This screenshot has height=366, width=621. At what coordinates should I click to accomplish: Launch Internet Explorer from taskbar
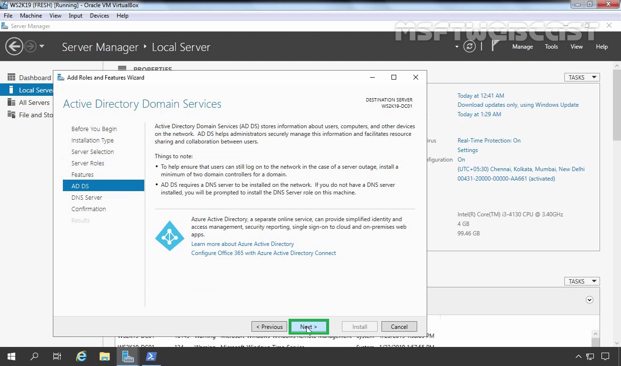(x=81, y=356)
